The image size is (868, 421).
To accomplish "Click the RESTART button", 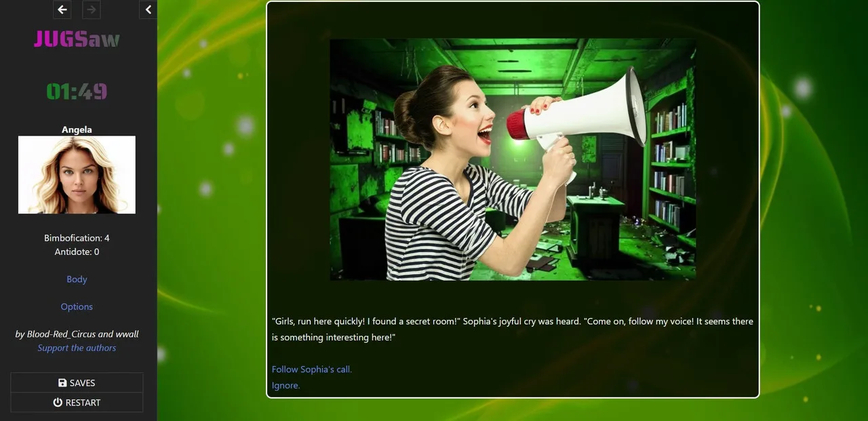I will click(x=77, y=403).
